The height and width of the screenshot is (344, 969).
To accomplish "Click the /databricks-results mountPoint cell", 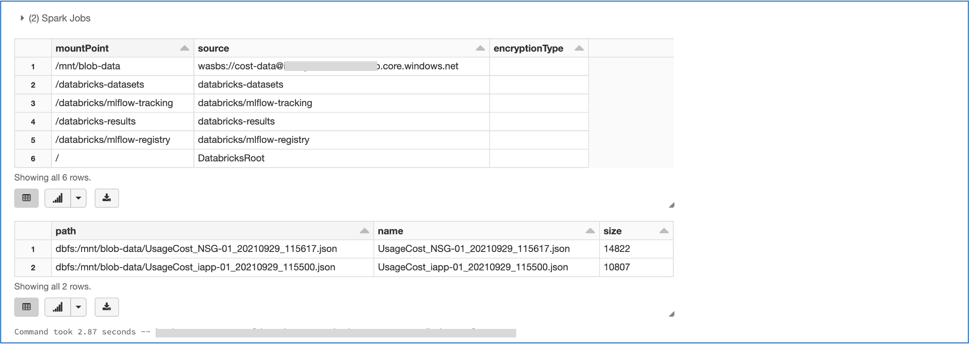I will click(x=122, y=121).
